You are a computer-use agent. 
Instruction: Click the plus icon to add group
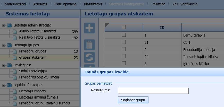(89, 28)
